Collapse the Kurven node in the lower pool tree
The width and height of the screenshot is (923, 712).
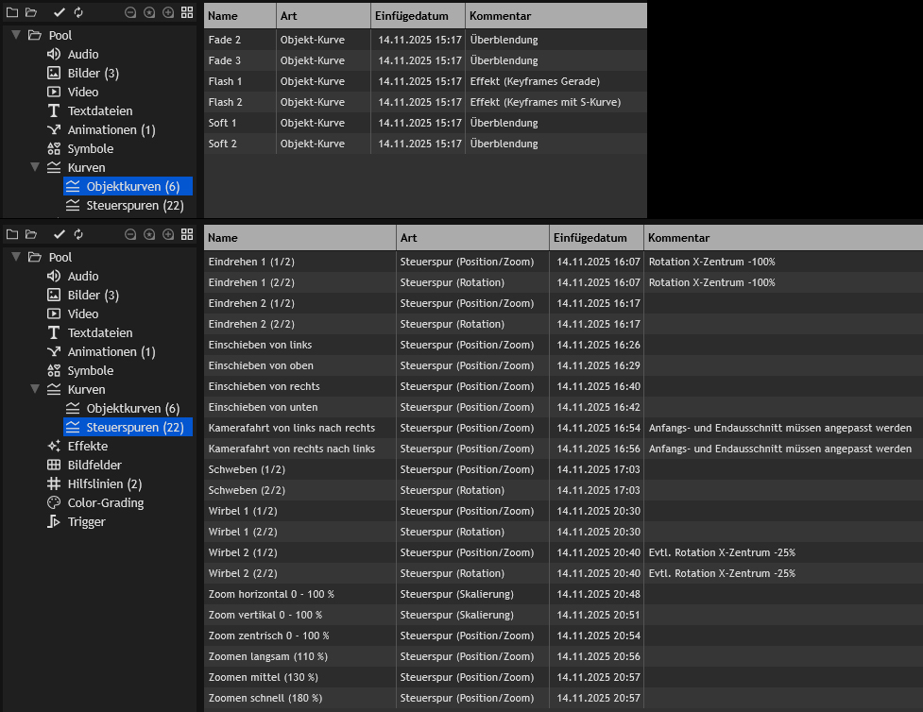click(35, 389)
